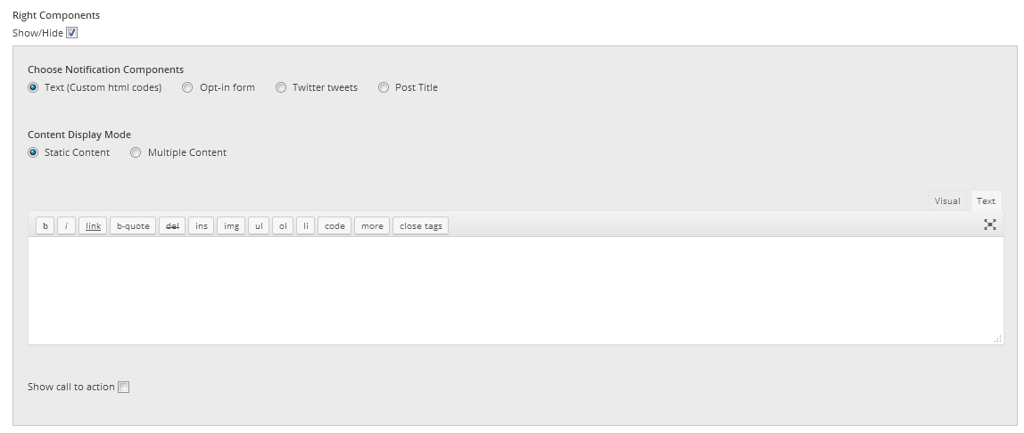Choose the Twitter tweets radio option

tap(281, 87)
